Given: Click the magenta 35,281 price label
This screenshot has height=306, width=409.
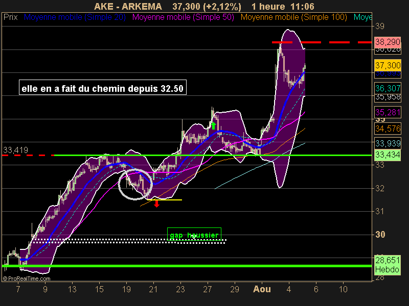Looking at the screenshot, I should tap(388, 112).
